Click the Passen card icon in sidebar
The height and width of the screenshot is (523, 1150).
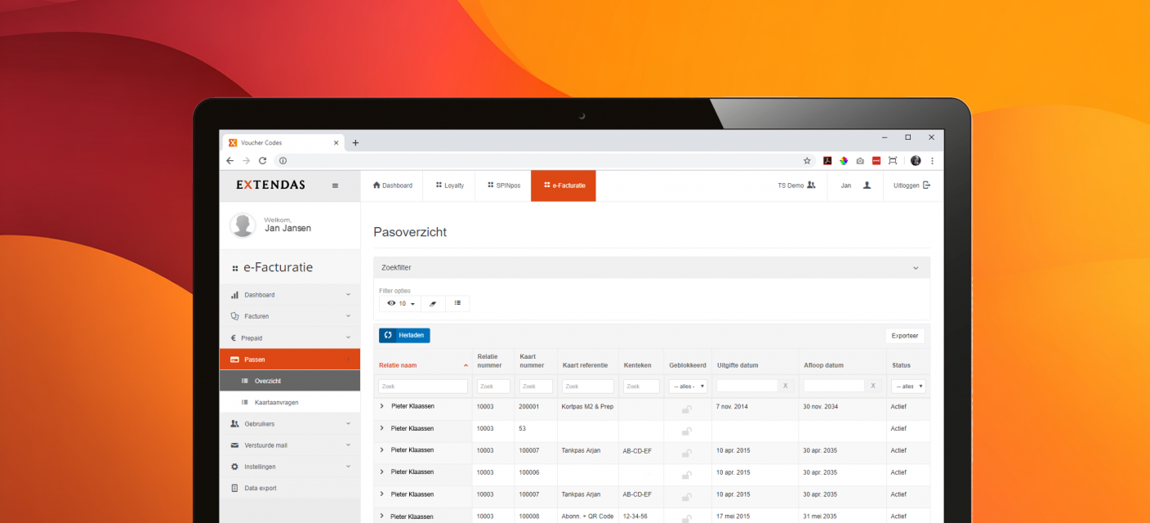[x=234, y=360]
